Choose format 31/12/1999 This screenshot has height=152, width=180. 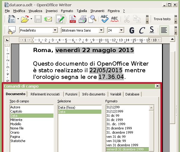127,111
